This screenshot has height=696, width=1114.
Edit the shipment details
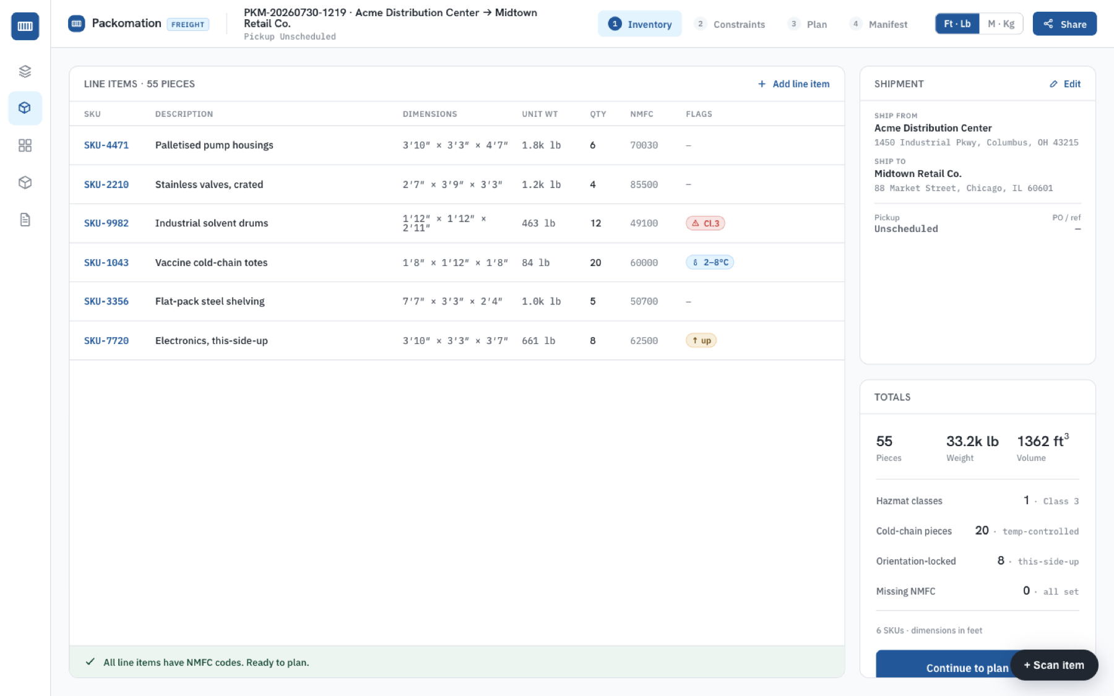[x=1065, y=84]
